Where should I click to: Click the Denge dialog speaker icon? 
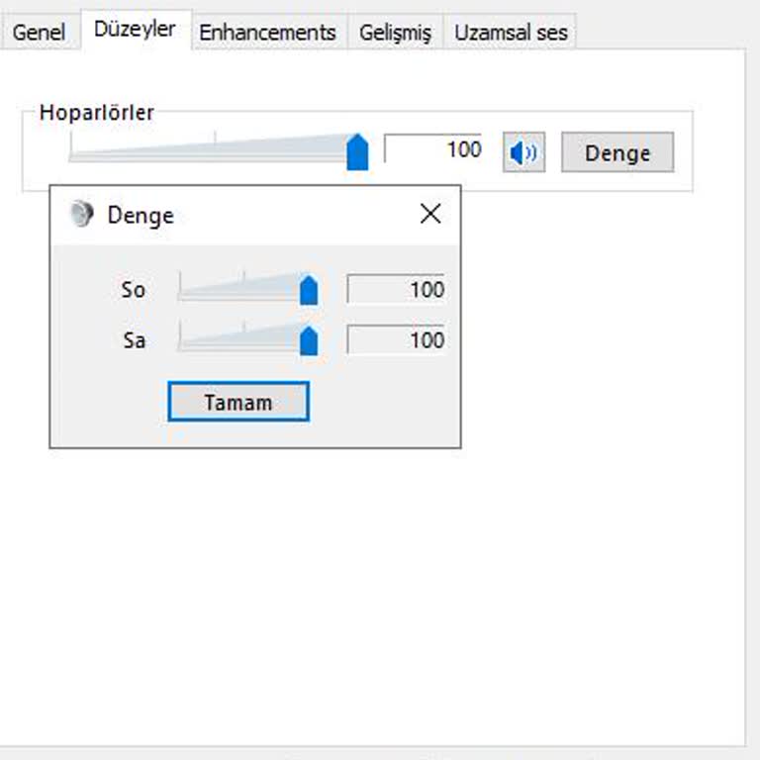pos(81,214)
